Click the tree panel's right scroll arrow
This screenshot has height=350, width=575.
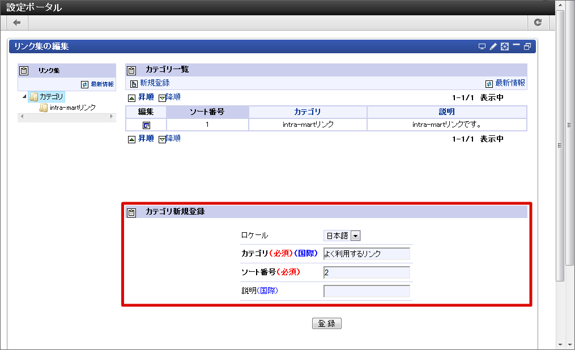pyautogui.click(x=112, y=117)
